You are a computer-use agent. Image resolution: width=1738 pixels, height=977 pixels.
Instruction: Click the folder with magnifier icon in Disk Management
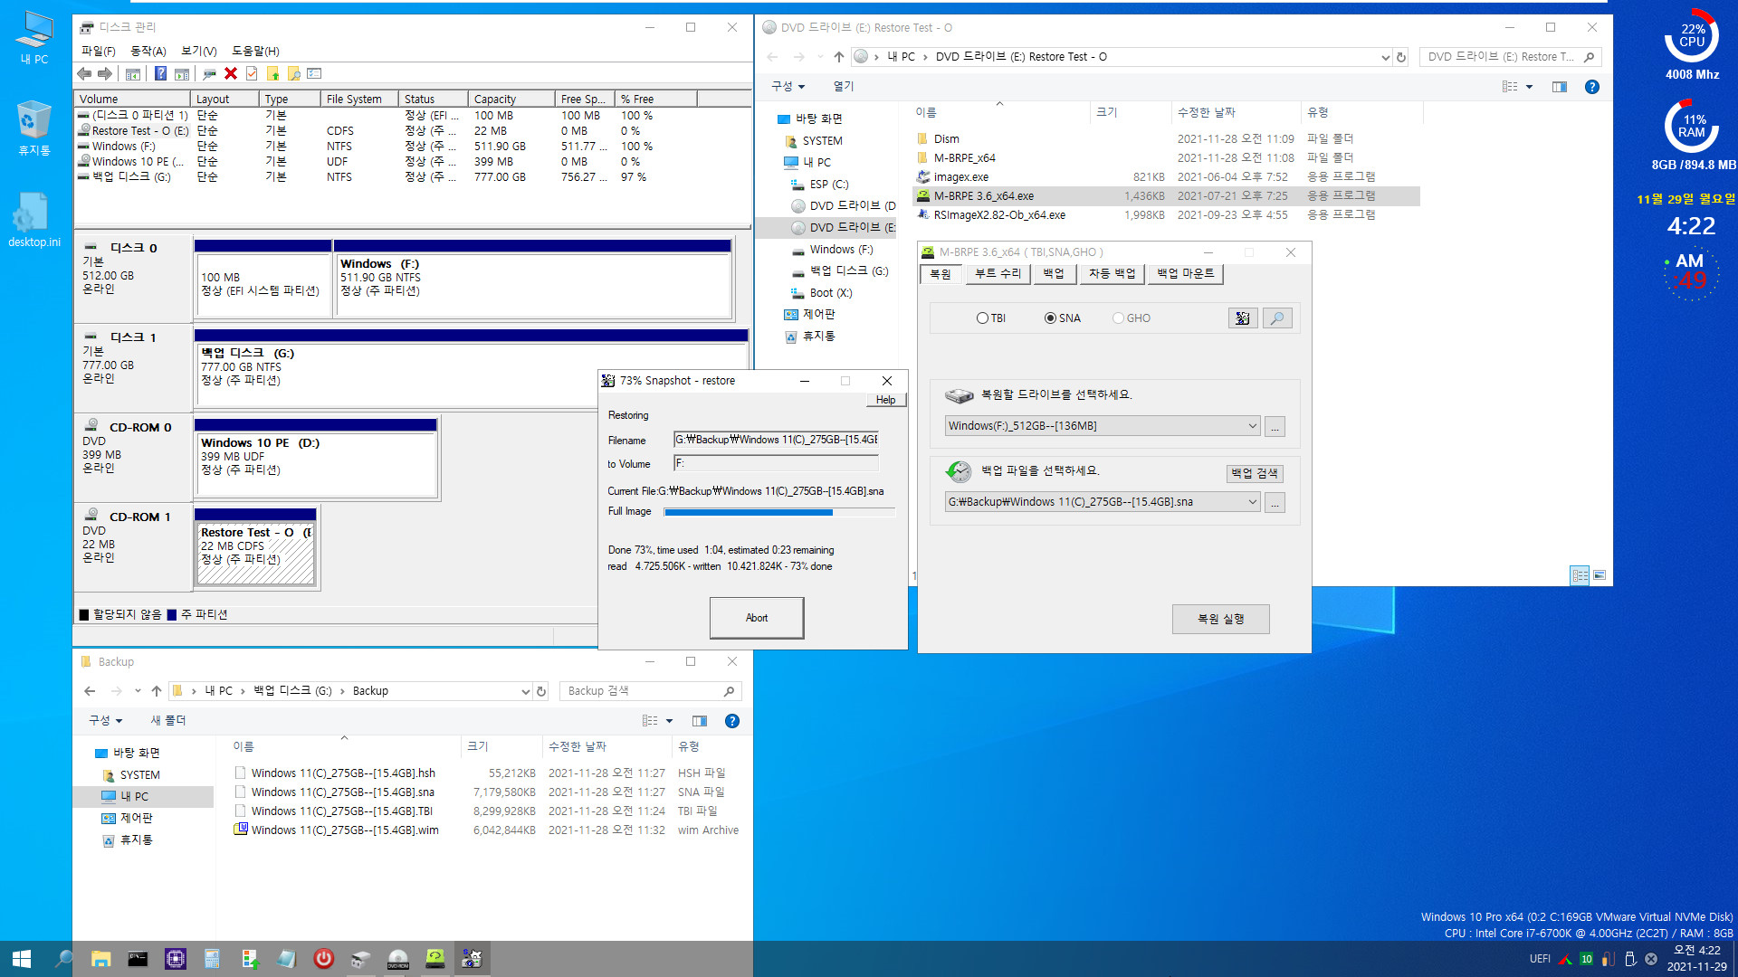(293, 74)
